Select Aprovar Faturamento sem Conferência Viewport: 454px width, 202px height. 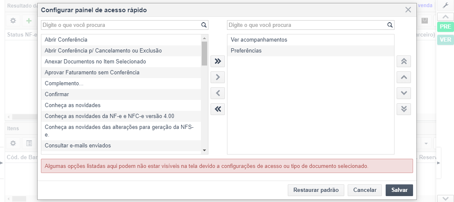tap(121, 73)
